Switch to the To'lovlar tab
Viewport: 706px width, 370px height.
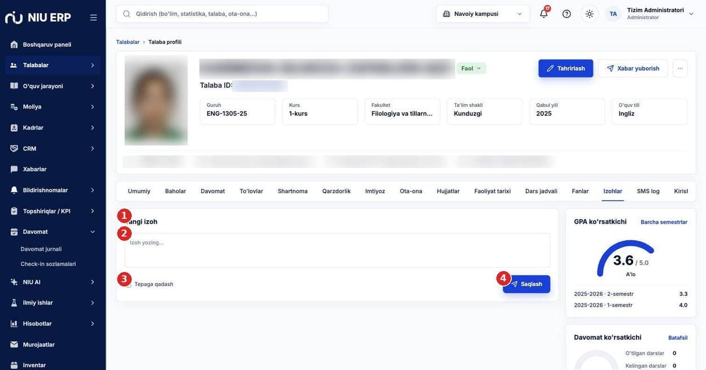click(x=251, y=191)
